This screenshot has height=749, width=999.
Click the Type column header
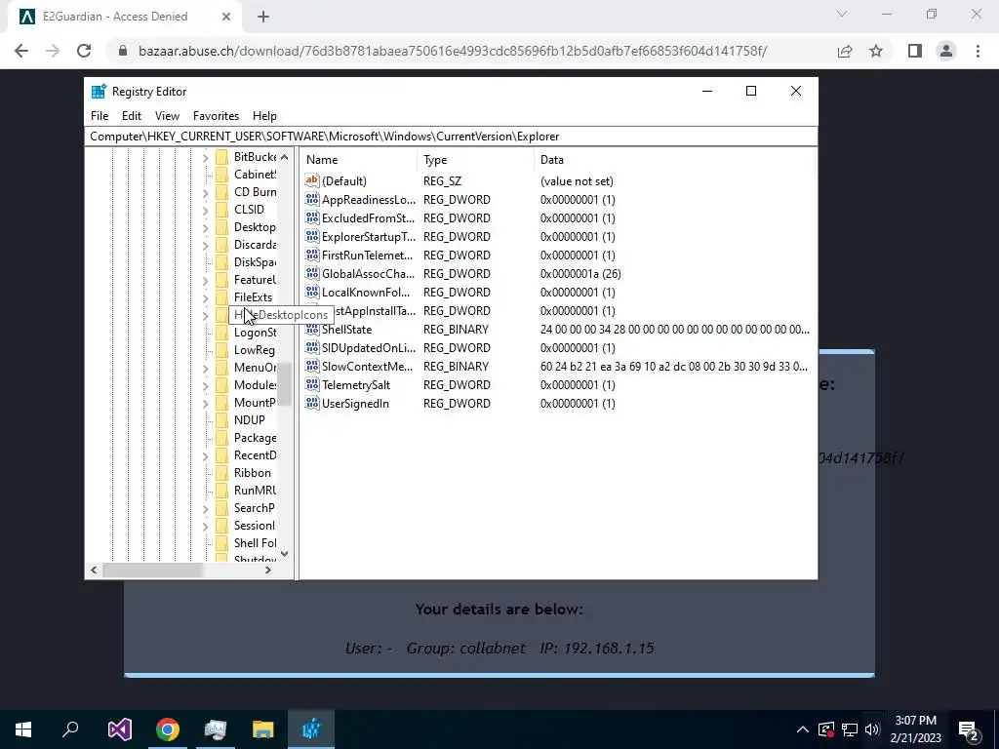pos(476,160)
